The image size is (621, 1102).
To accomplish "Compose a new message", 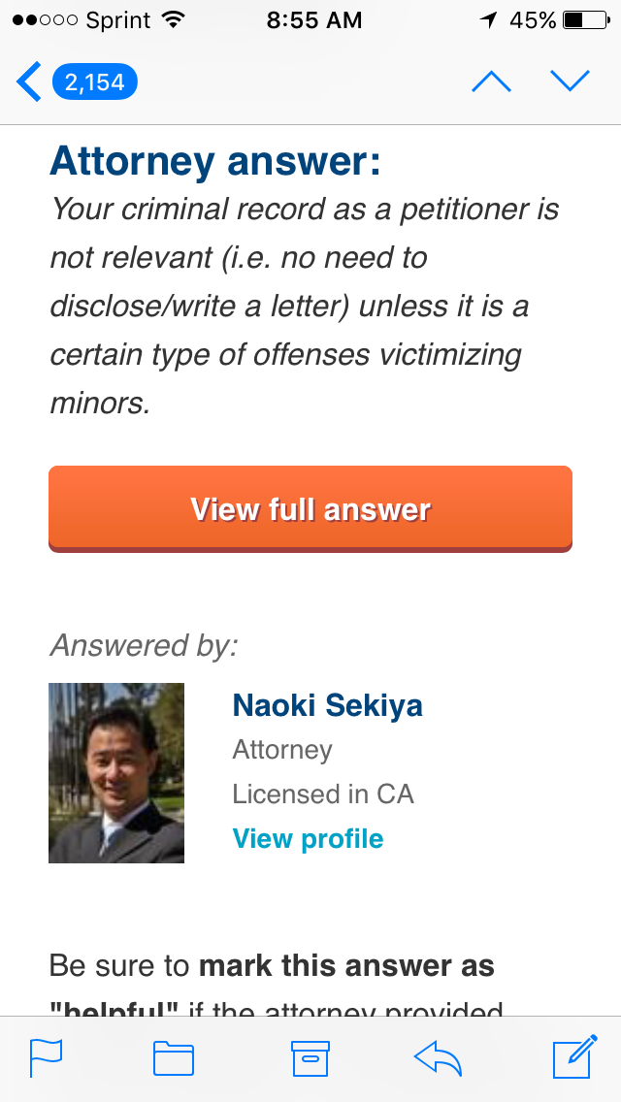I will coord(574,1057).
